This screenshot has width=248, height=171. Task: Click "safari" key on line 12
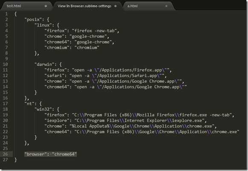pos(54,75)
